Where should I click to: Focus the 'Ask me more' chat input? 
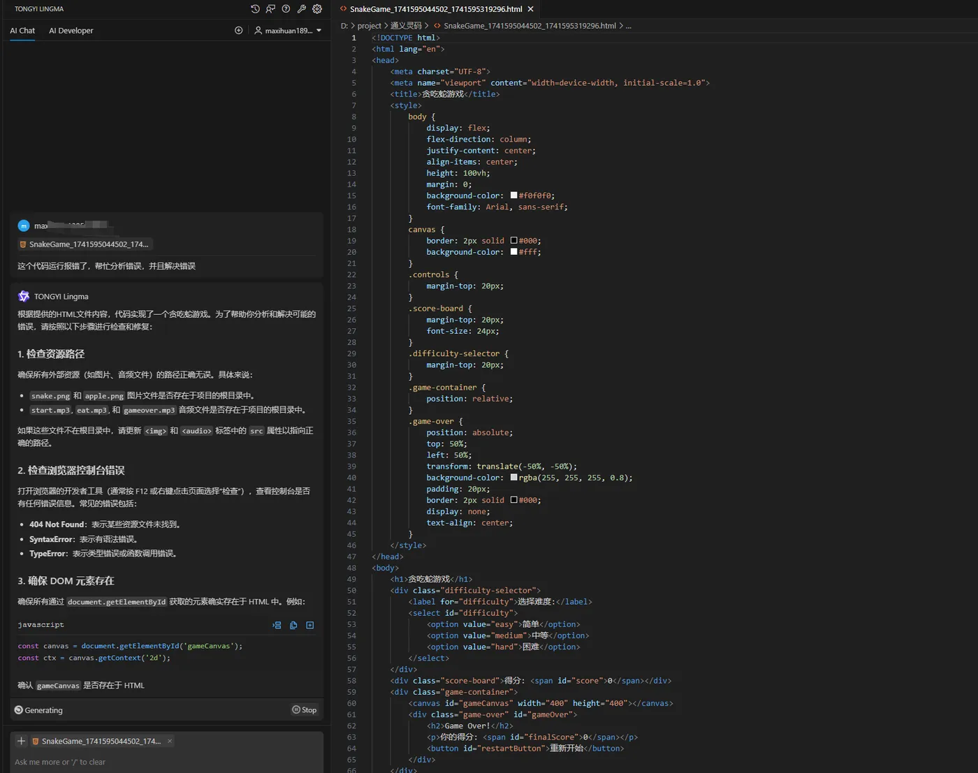166,762
